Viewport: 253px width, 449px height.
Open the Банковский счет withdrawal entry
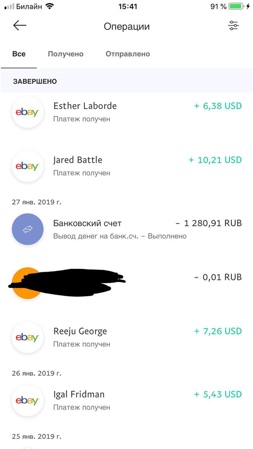pyautogui.click(x=121, y=229)
